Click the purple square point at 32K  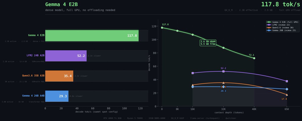(x=223, y=71)
